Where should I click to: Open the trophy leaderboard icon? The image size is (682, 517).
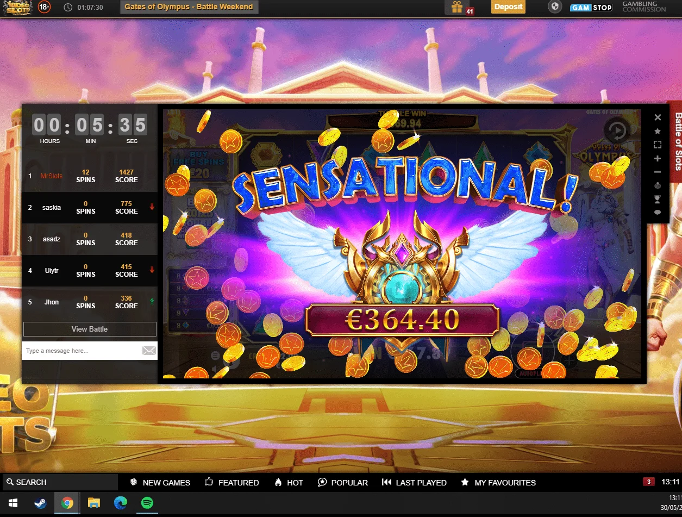pyautogui.click(x=658, y=199)
